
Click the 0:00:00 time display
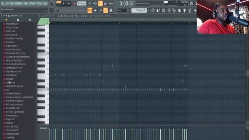point(126,3)
